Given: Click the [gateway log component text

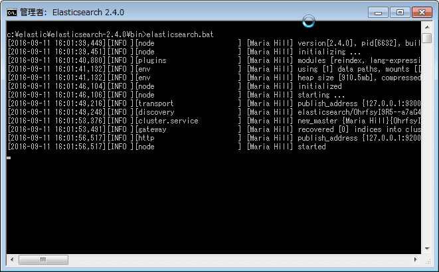Looking at the screenshot, I should 151,129.
